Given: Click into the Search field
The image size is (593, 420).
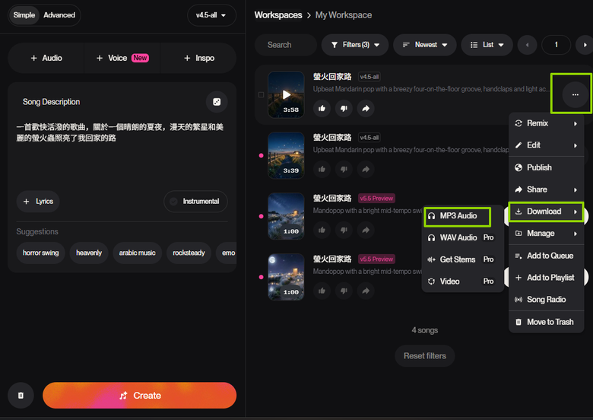Looking at the screenshot, I should pos(286,45).
